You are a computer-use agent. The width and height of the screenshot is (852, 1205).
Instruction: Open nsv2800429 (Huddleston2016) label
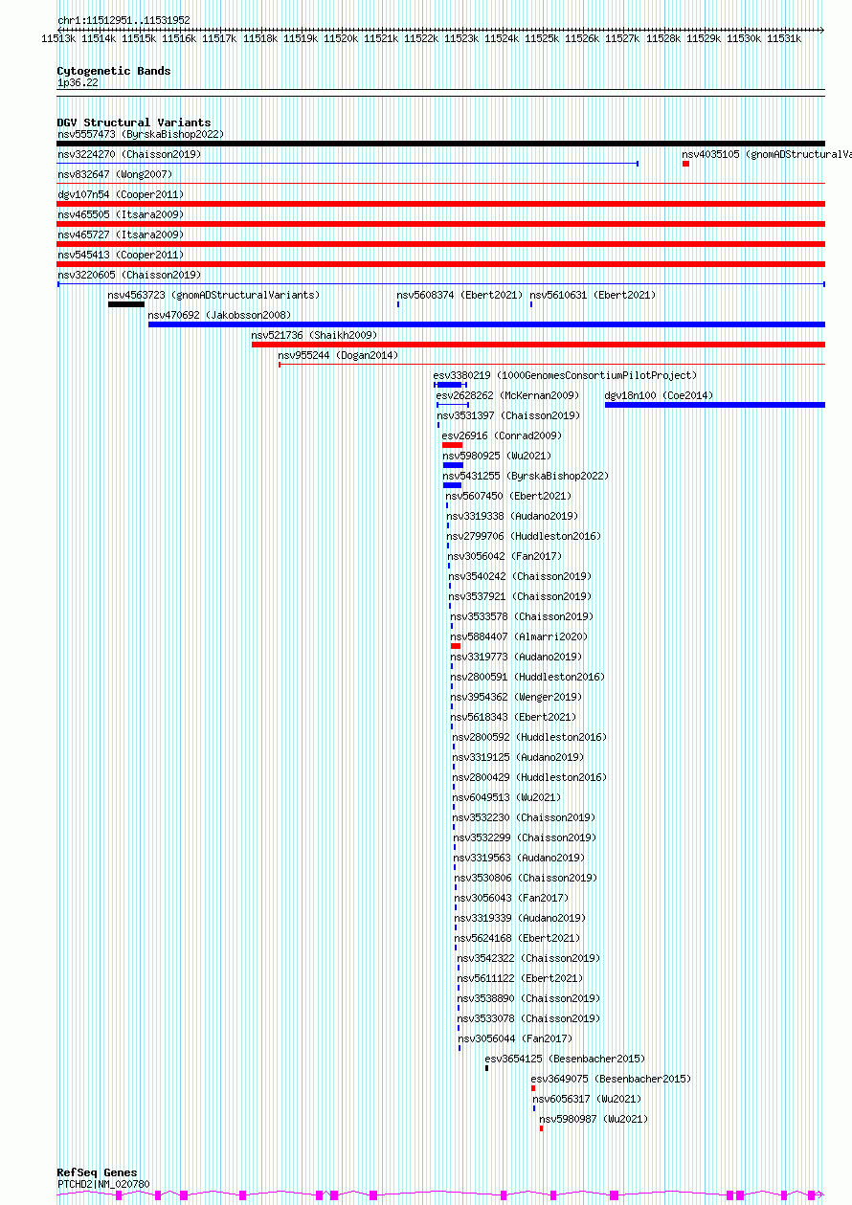coord(529,777)
